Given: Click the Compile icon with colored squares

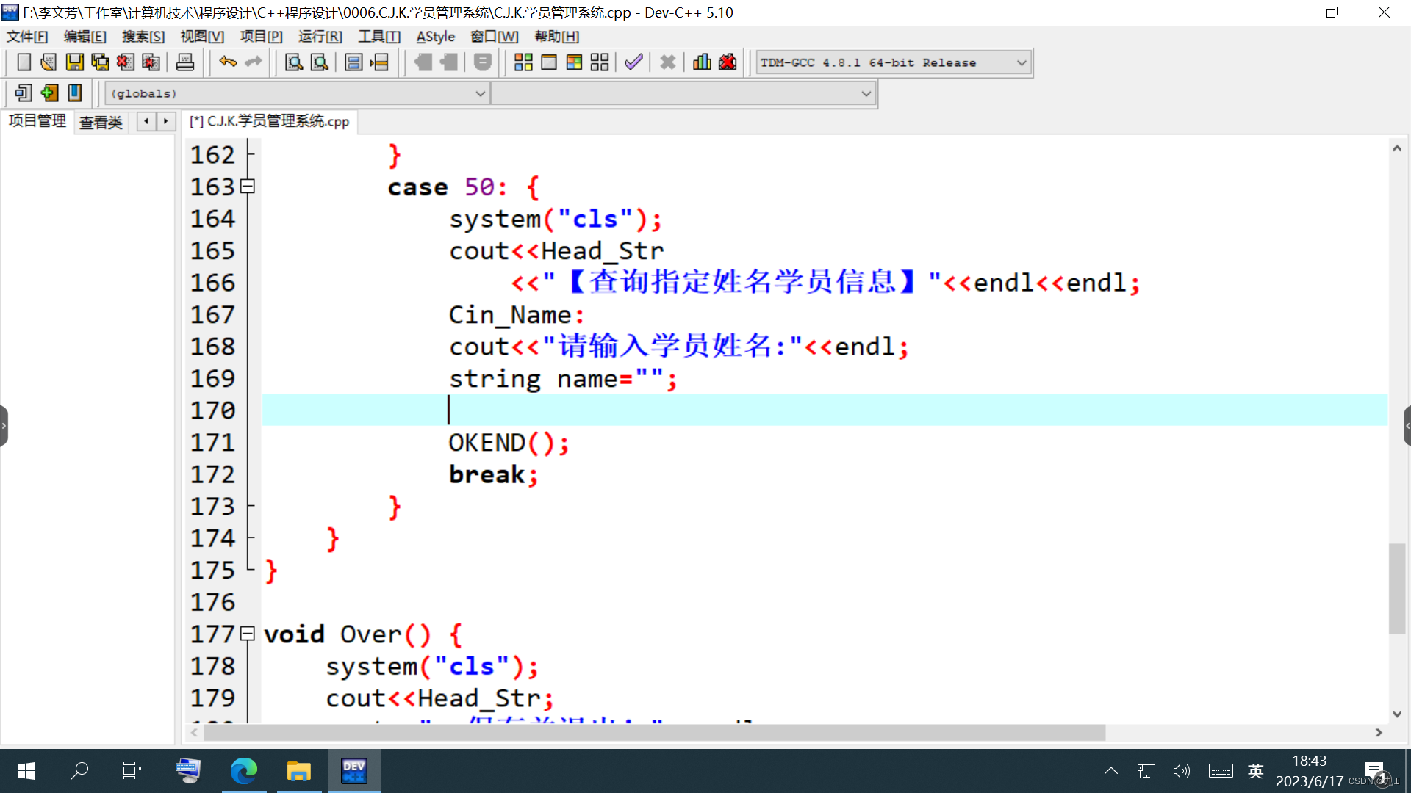Looking at the screenshot, I should 523,62.
